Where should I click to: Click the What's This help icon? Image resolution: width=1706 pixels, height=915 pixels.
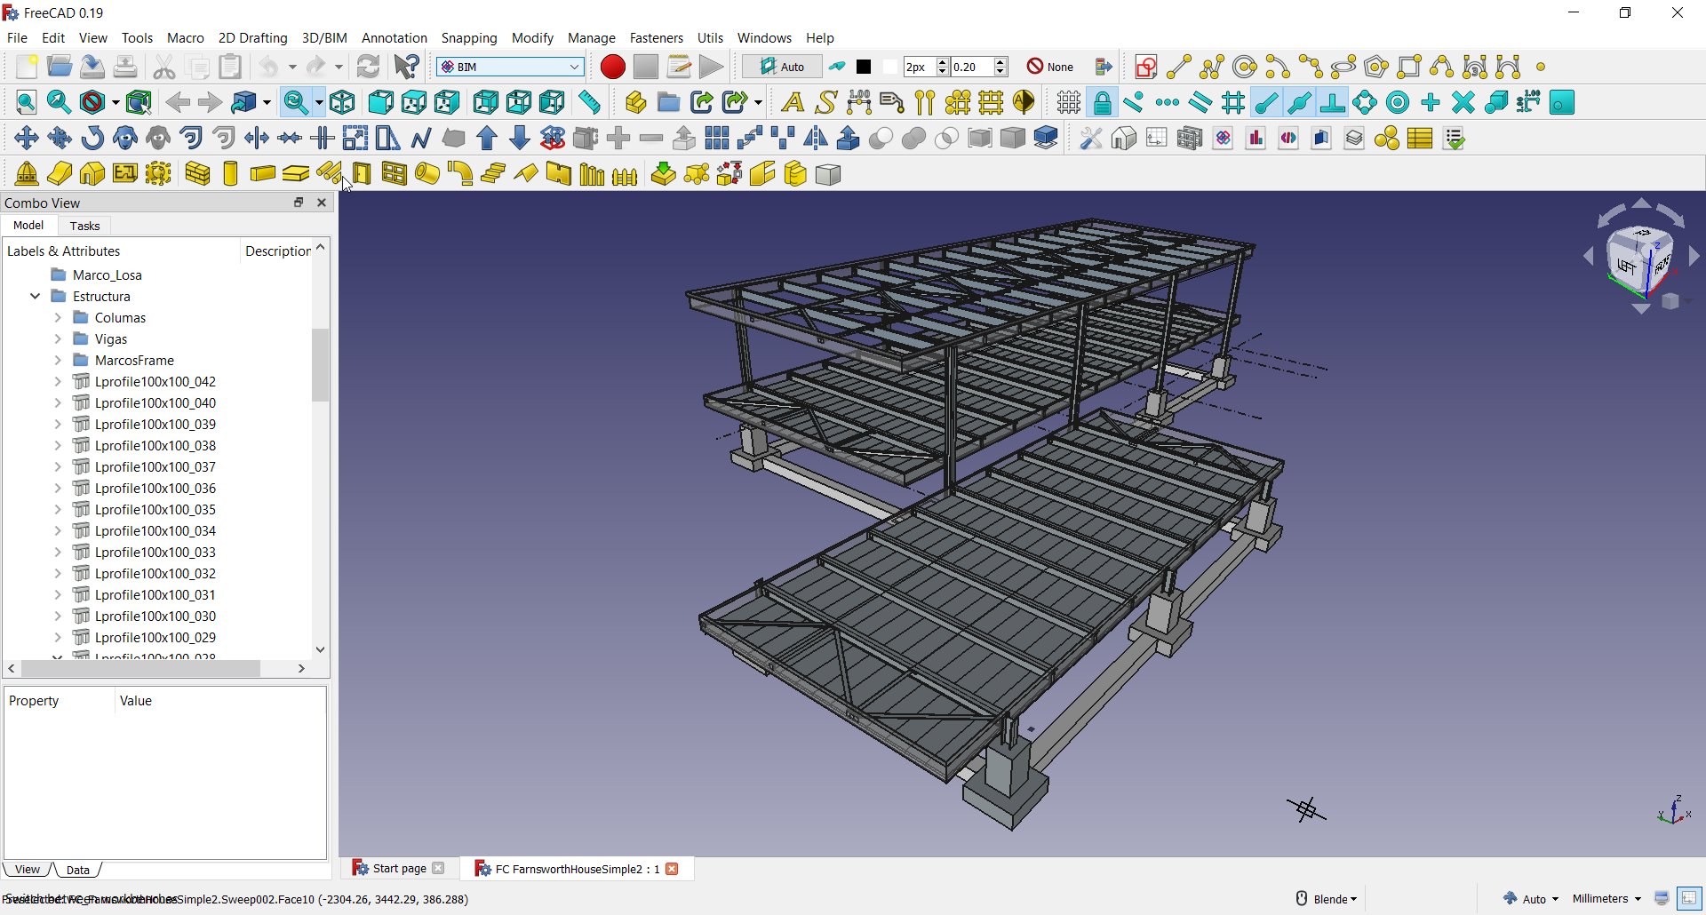pyautogui.click(x=407, y=67)
